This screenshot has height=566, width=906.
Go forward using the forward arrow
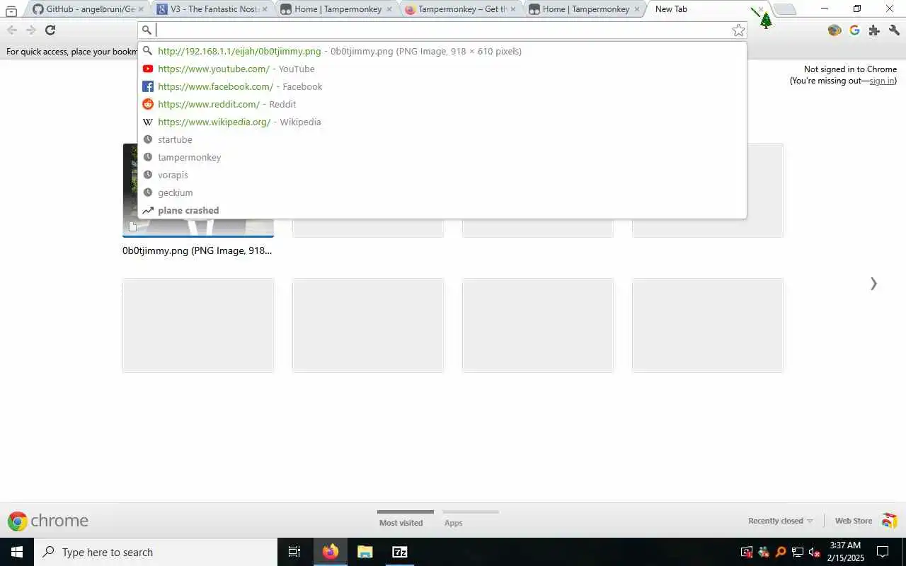pyautogui.click(x=30, y=30)
